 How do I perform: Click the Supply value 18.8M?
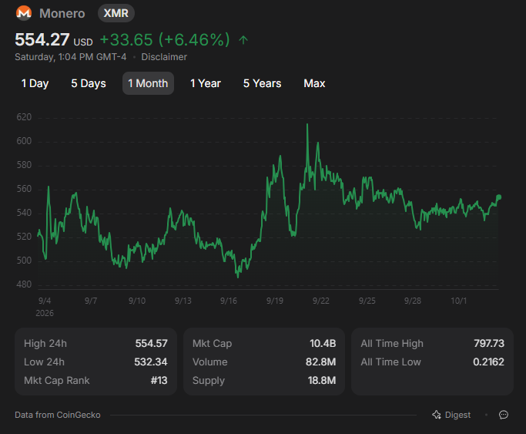click(x=322, y=380)
